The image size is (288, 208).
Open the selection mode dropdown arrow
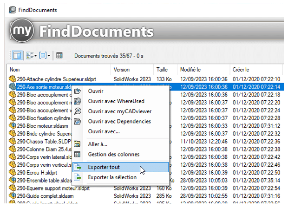tap(49, 55)
